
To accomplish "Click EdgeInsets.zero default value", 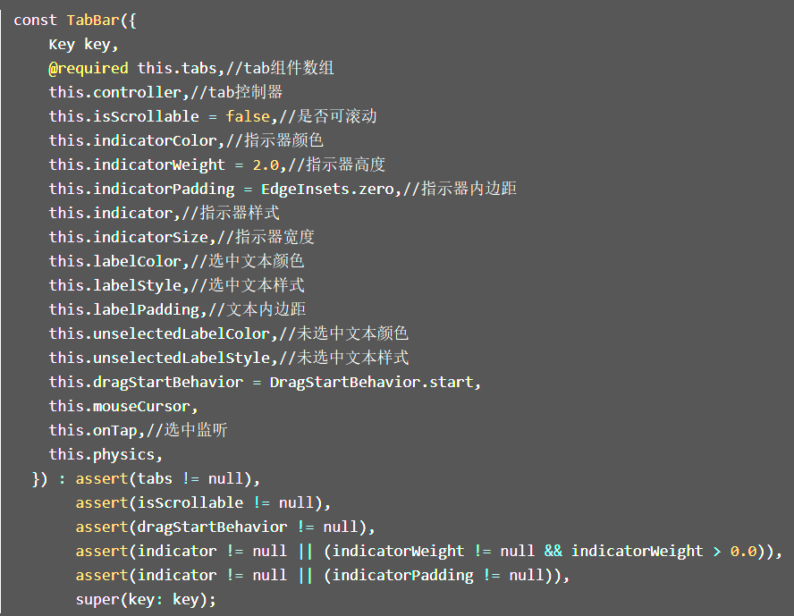I will [327, 189].
